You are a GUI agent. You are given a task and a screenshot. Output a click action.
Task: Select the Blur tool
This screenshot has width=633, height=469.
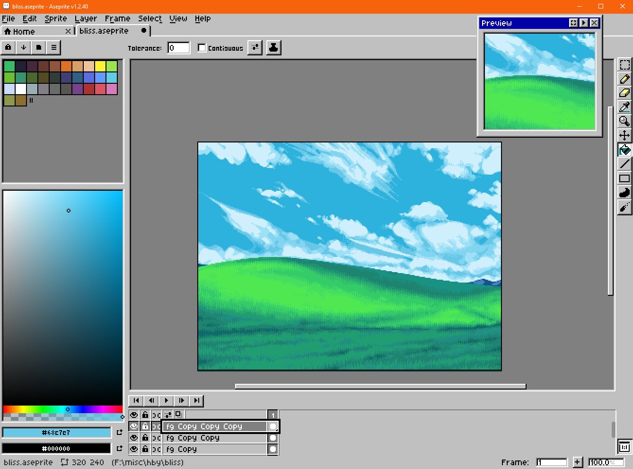tap(624, 207)
